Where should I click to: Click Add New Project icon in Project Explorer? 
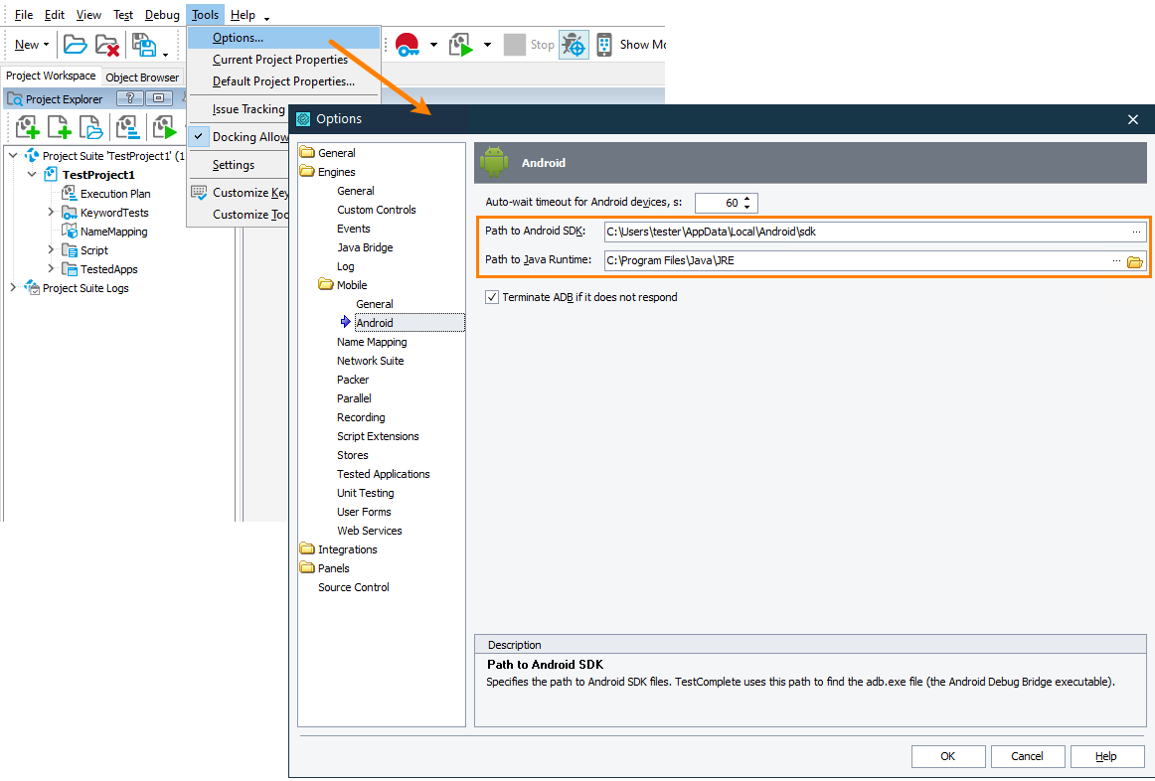click(x=27, y=128)
